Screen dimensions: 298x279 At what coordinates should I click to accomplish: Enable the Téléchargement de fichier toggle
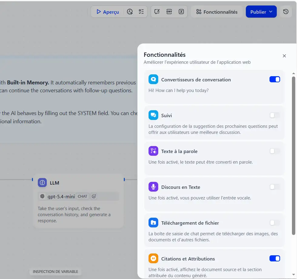[x=275, y=223]
